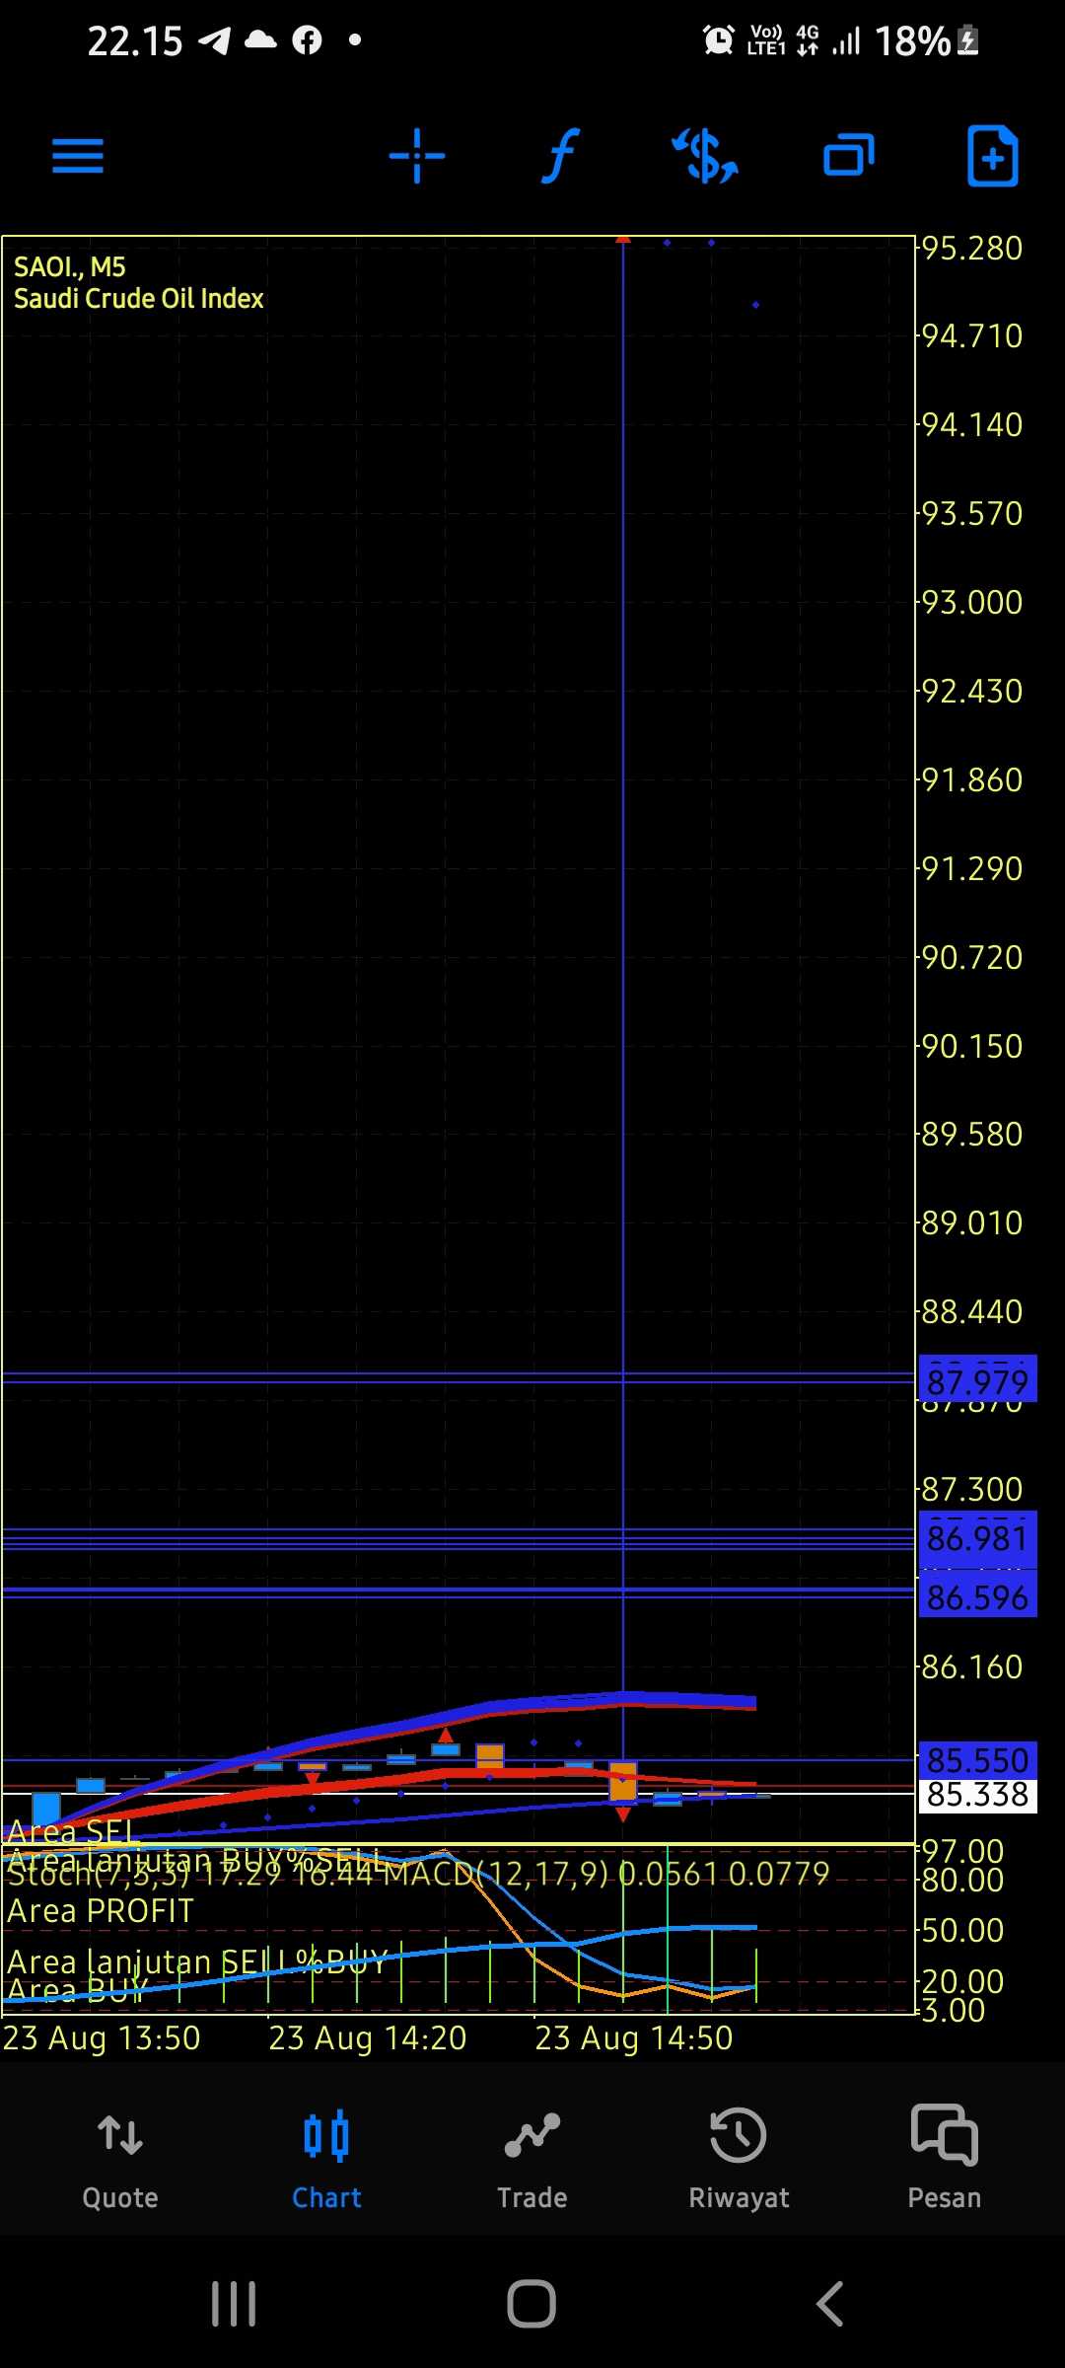The width and height of the screenshot is (1065, 2368).
Task: Select the Chart tab
Action: [326, 2157]
